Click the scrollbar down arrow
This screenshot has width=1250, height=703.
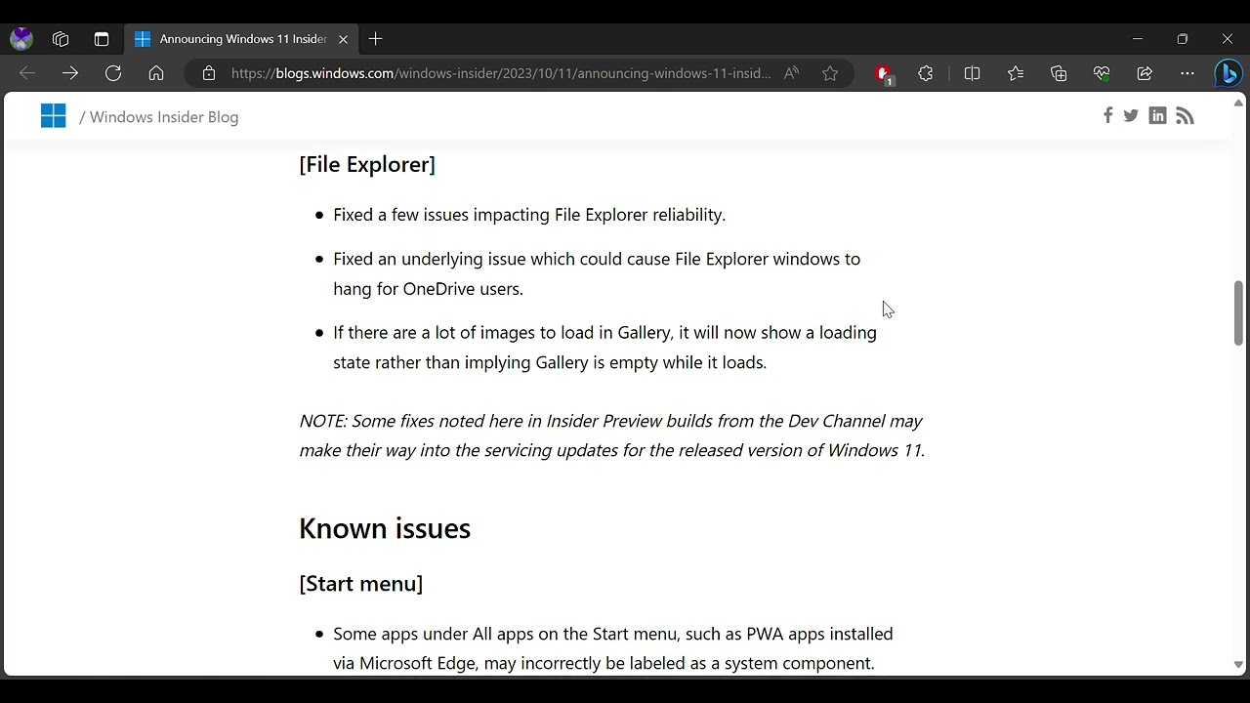tap(1238, 665)
